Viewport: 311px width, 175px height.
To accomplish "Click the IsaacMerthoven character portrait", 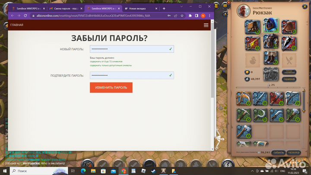I will (244, 11).
